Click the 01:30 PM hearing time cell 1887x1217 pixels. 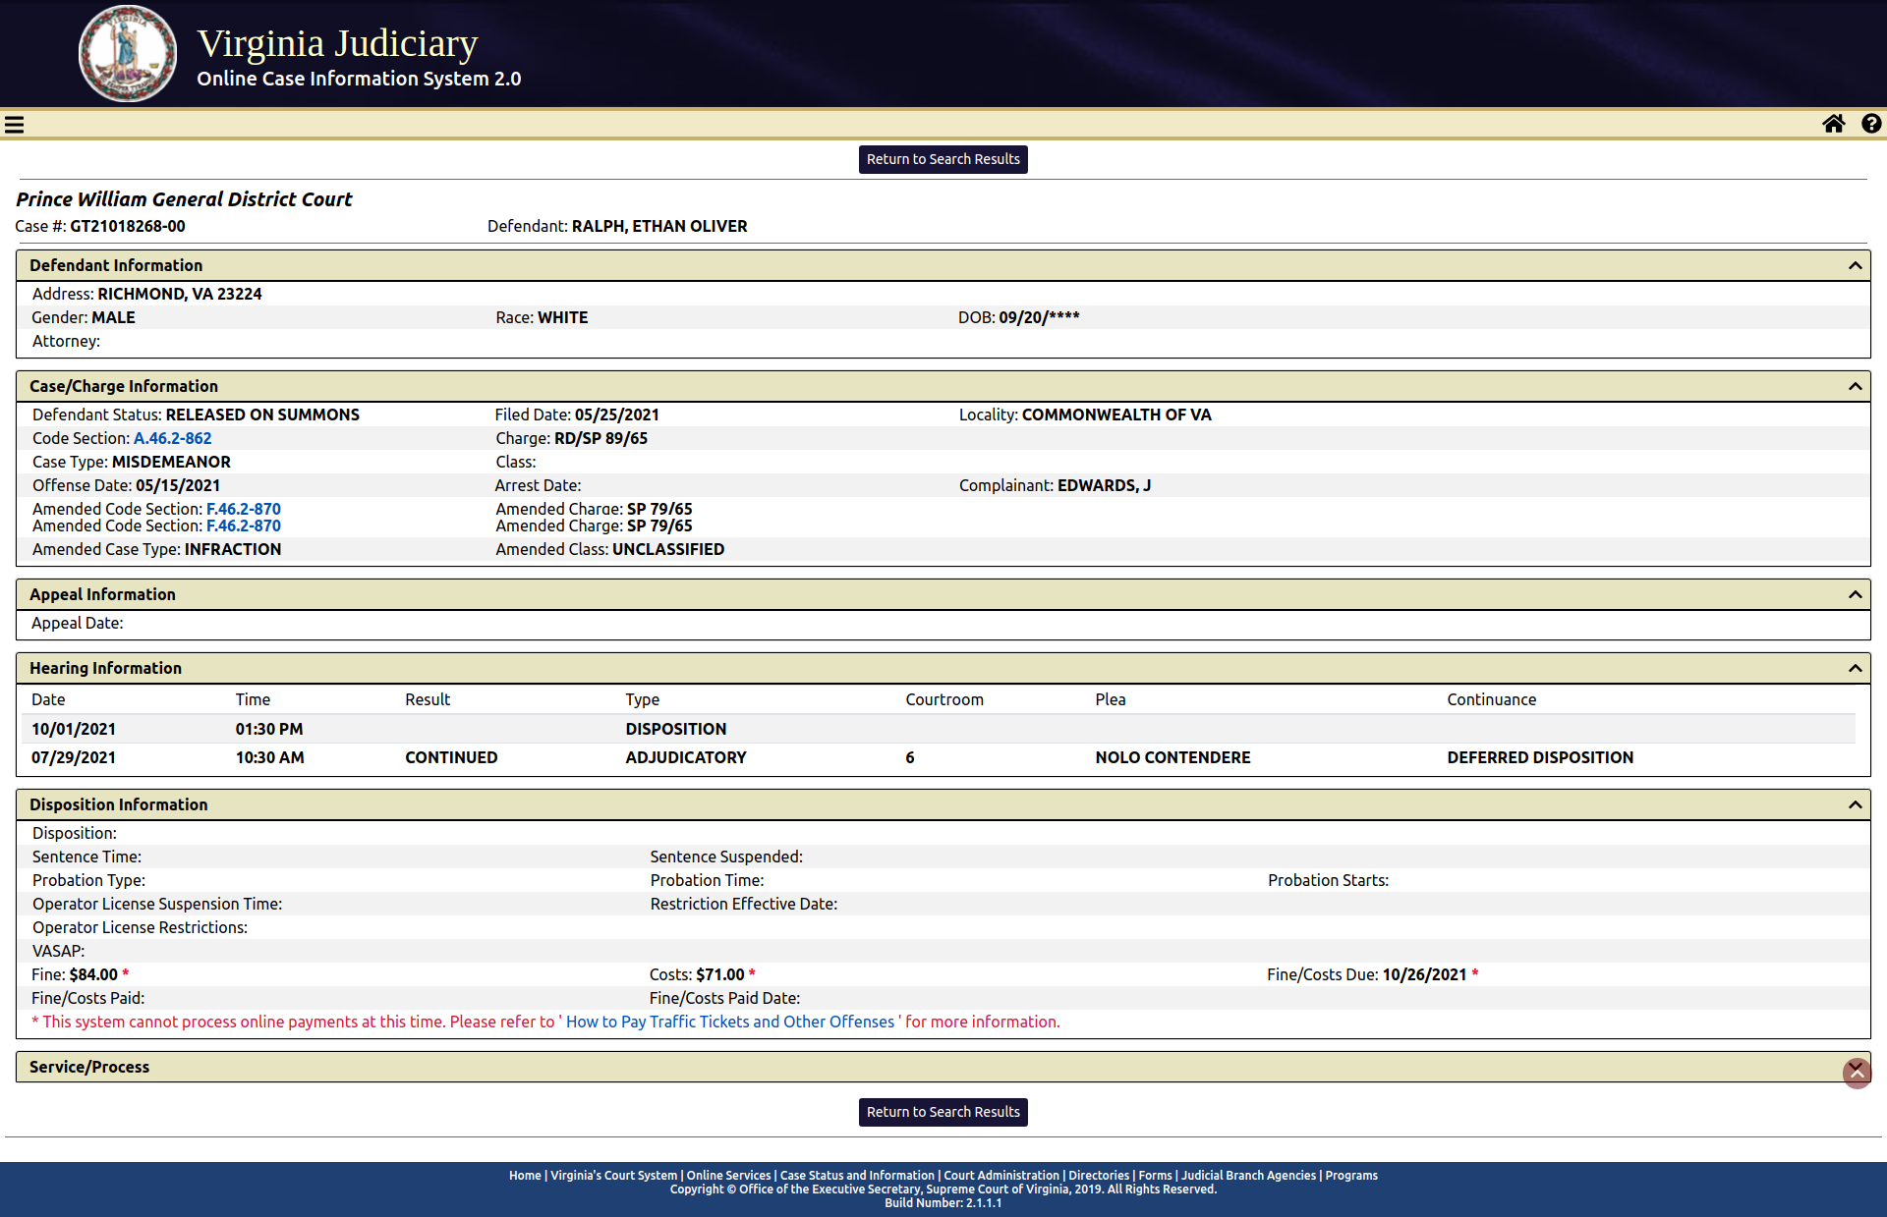point(269,729)
